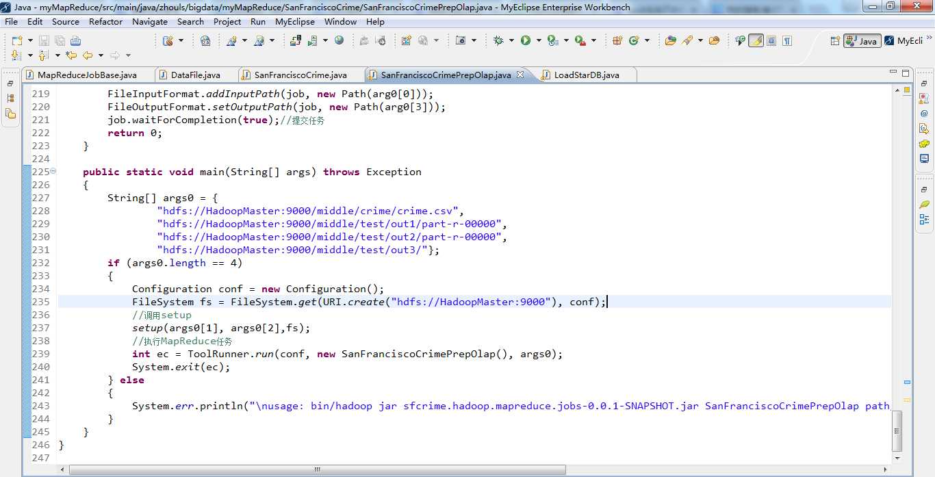Click the camera capture toolbar icon
The width and height of the screenshot is (935, 477).
(461, 40)
